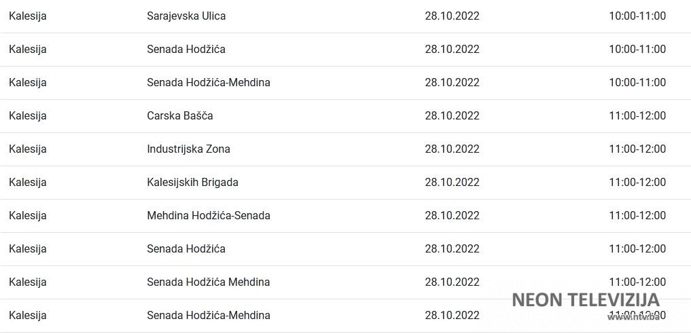Click the date in Industrijska Zona row
The image size is (691, 334).
tap(452, 149)
